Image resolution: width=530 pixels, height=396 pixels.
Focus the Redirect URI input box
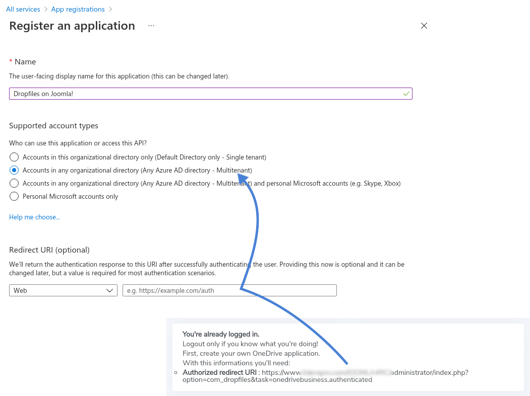[x=229, y=290]
